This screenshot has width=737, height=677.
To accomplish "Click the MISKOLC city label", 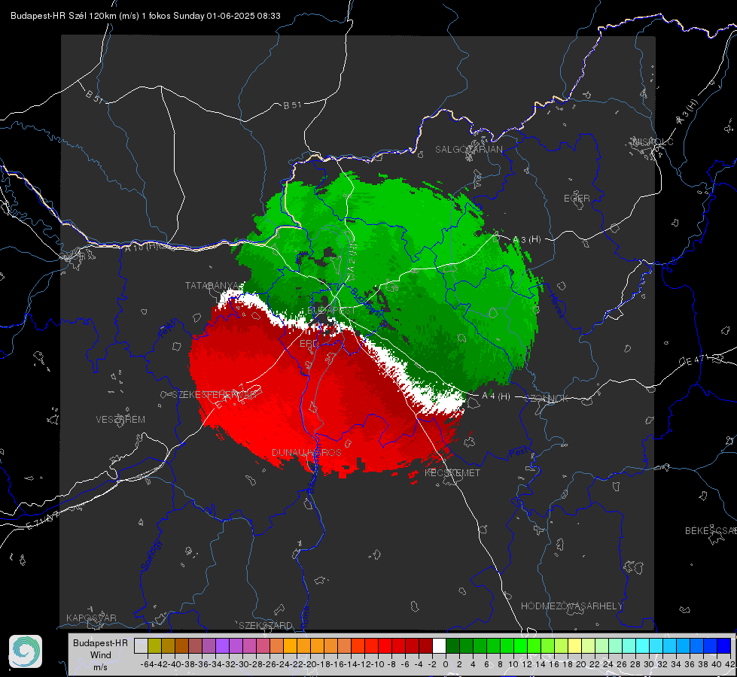I will coord(653,141).
